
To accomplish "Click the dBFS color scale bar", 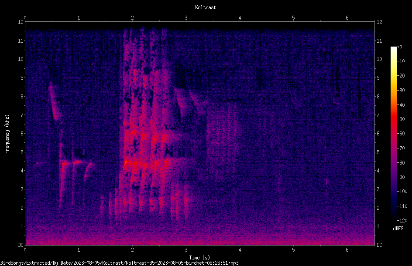I will tap(393, 134).
